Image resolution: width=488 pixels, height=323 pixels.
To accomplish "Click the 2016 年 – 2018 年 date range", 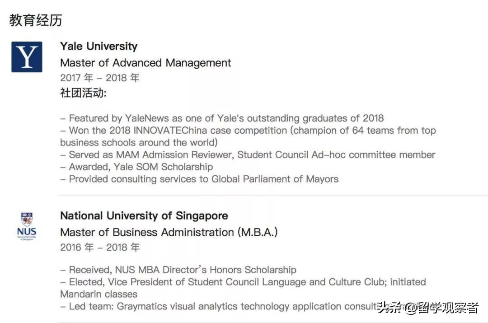I will pos(100,247).
